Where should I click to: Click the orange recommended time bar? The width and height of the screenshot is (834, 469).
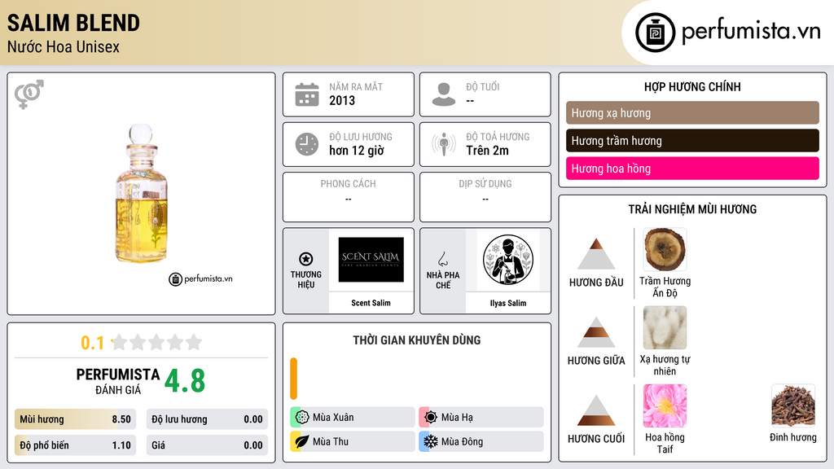[x=293, y=379]
